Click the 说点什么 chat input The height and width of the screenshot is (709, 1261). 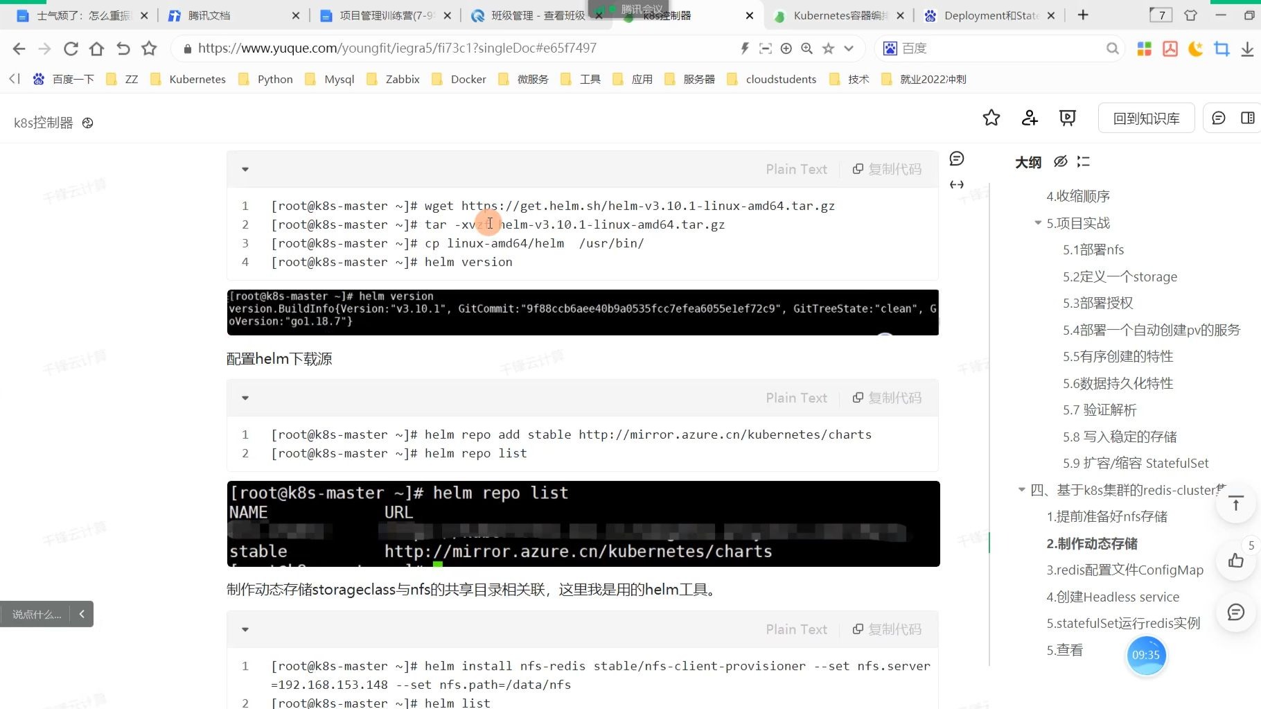tap(36, 614)
